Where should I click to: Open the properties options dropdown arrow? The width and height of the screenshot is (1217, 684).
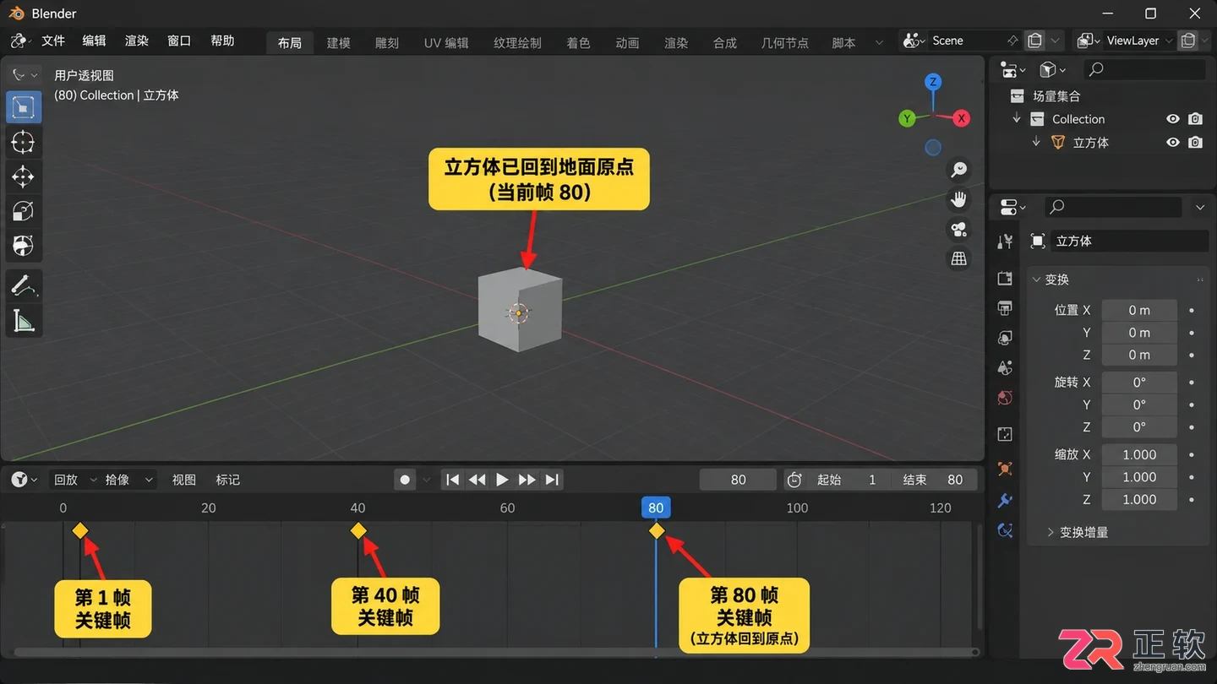tap(1200, 207)
